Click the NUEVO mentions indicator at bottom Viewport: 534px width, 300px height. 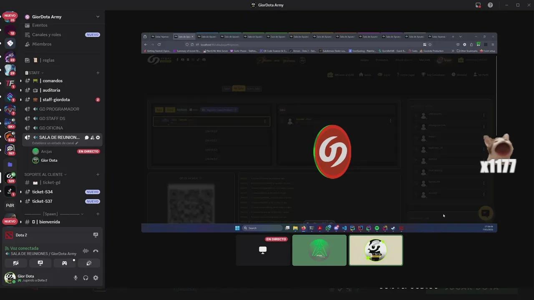coord(10,221)
